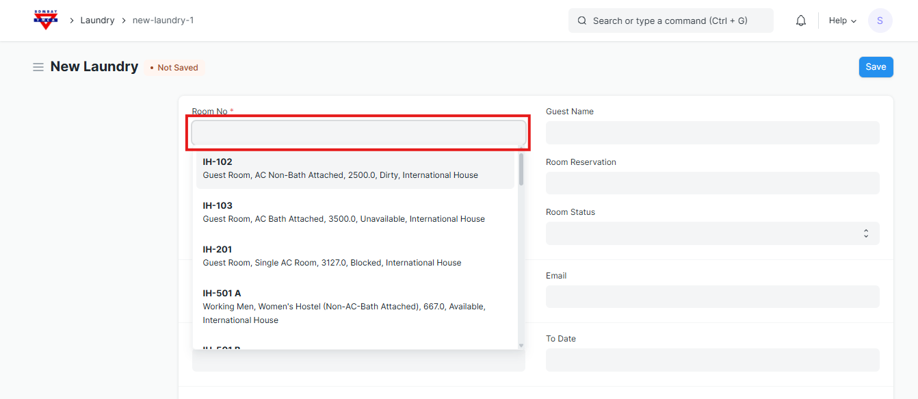Click into the Email field
Viewport: 918px width, 399px height.
[712, 296]
